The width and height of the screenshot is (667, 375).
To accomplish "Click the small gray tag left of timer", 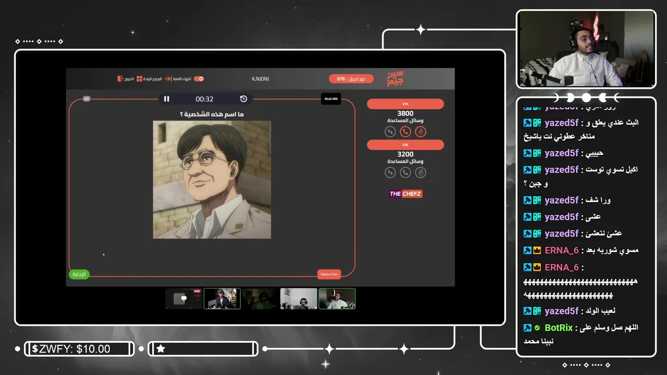I will point(87,98).
